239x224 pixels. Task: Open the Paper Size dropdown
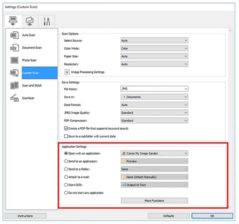(154, 56)
